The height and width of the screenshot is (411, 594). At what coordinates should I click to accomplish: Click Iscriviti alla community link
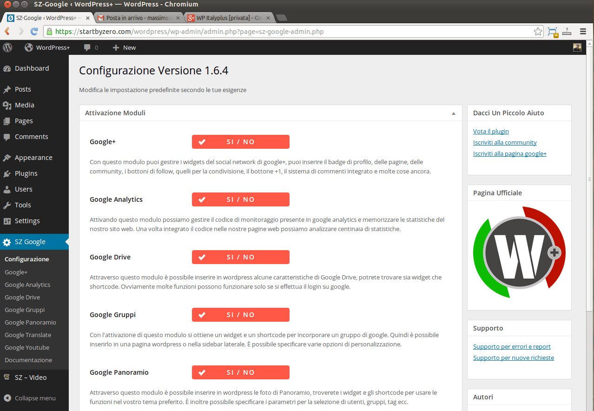click(505, 143)
